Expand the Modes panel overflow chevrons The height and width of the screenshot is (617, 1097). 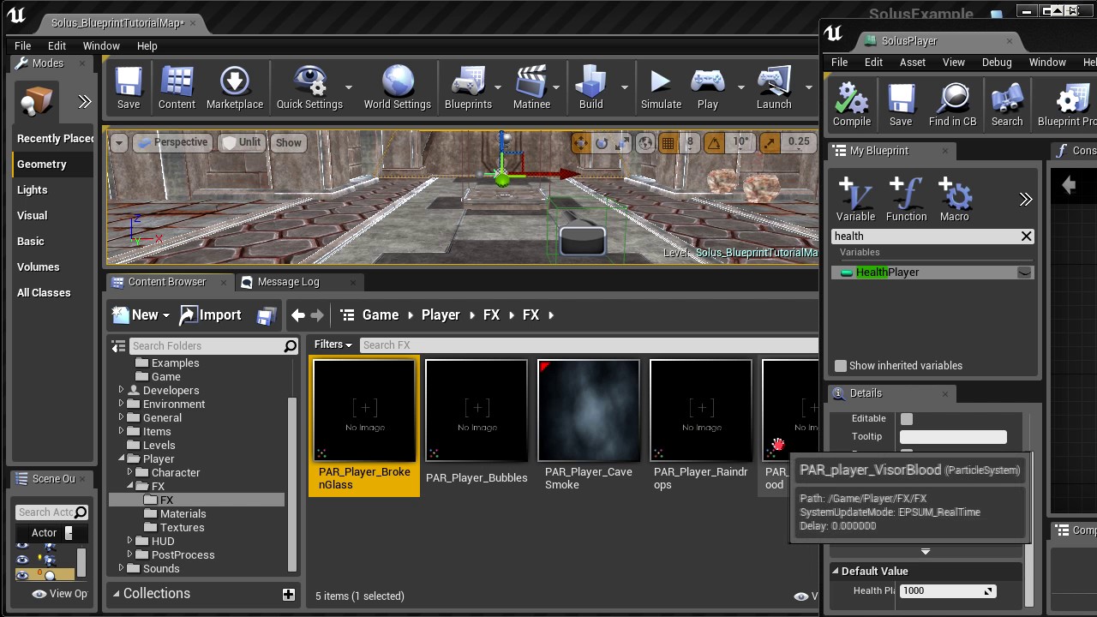[x=85, y=102]
